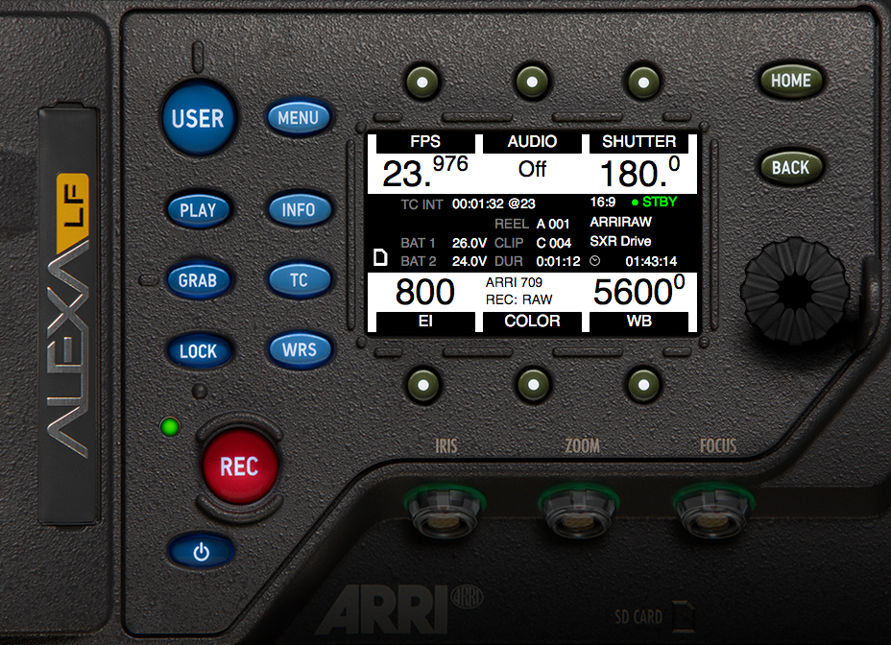
Task: Select the AUDIO tab on display
Action: (532, 142)
